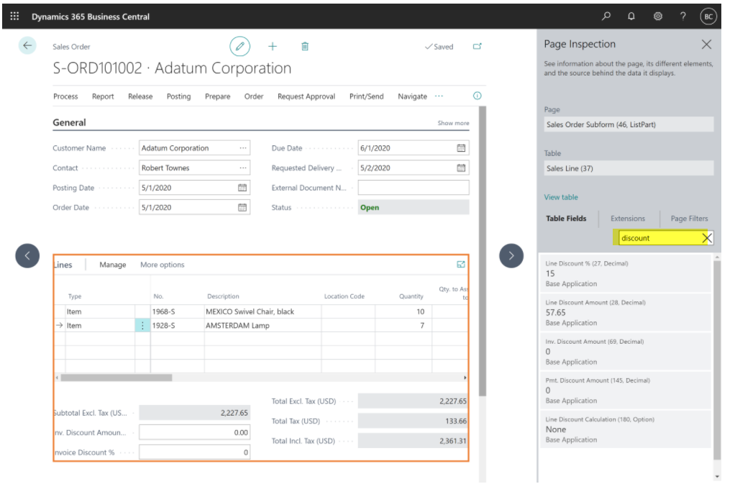
Task: Click the pencil edit icon
Action: coord(239,46)
